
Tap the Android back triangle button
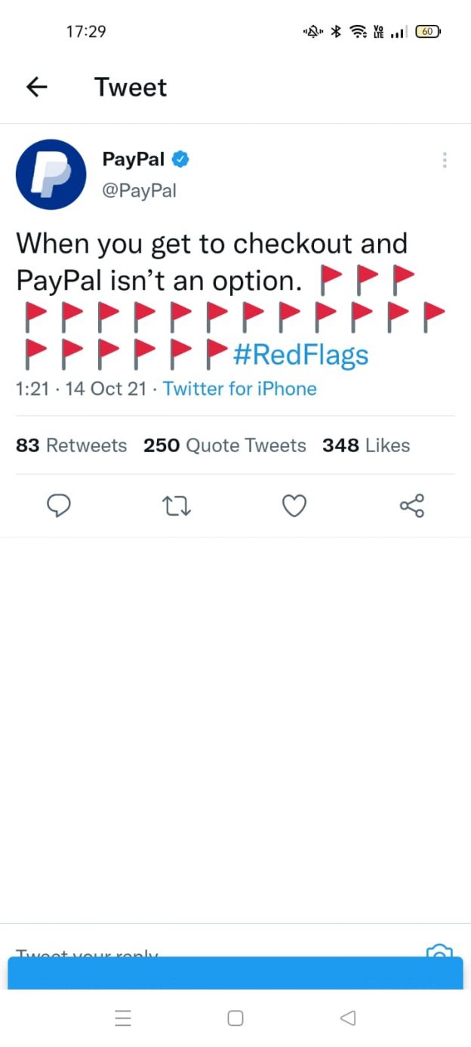click(x=348, y=1018)
